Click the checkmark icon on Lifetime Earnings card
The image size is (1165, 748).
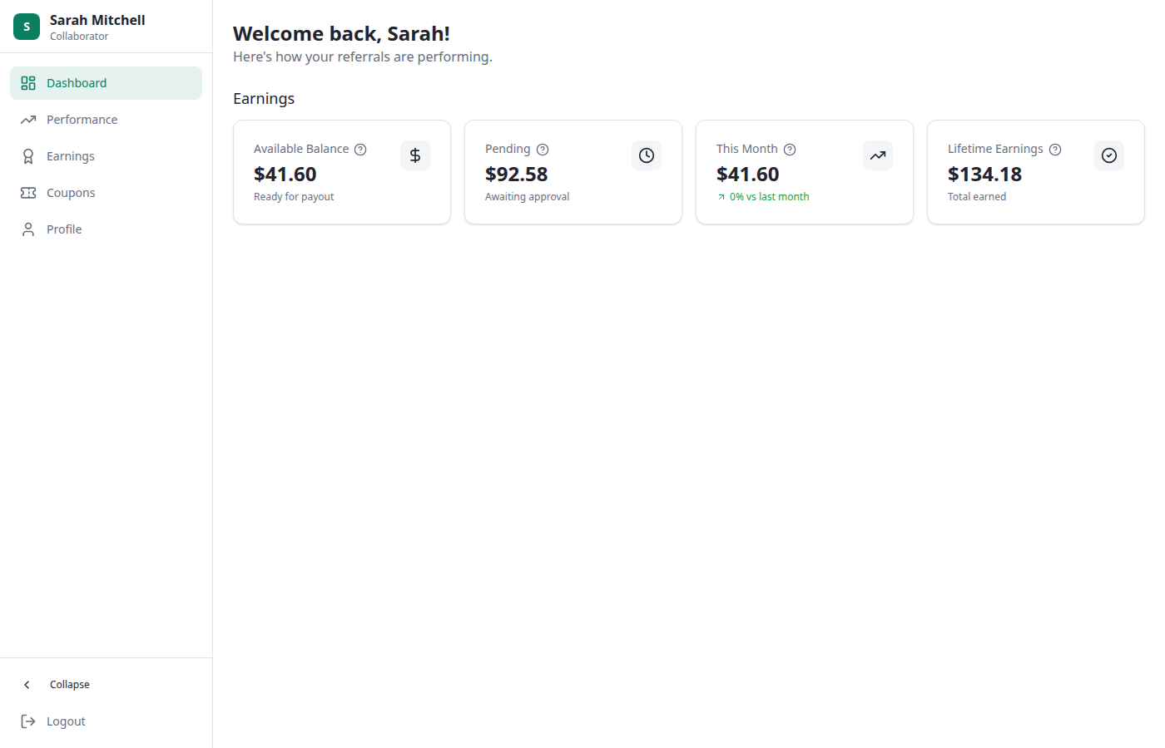1109,155
